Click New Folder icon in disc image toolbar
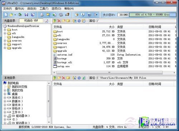This screenshot has height=131, width=179. [64, 21]
